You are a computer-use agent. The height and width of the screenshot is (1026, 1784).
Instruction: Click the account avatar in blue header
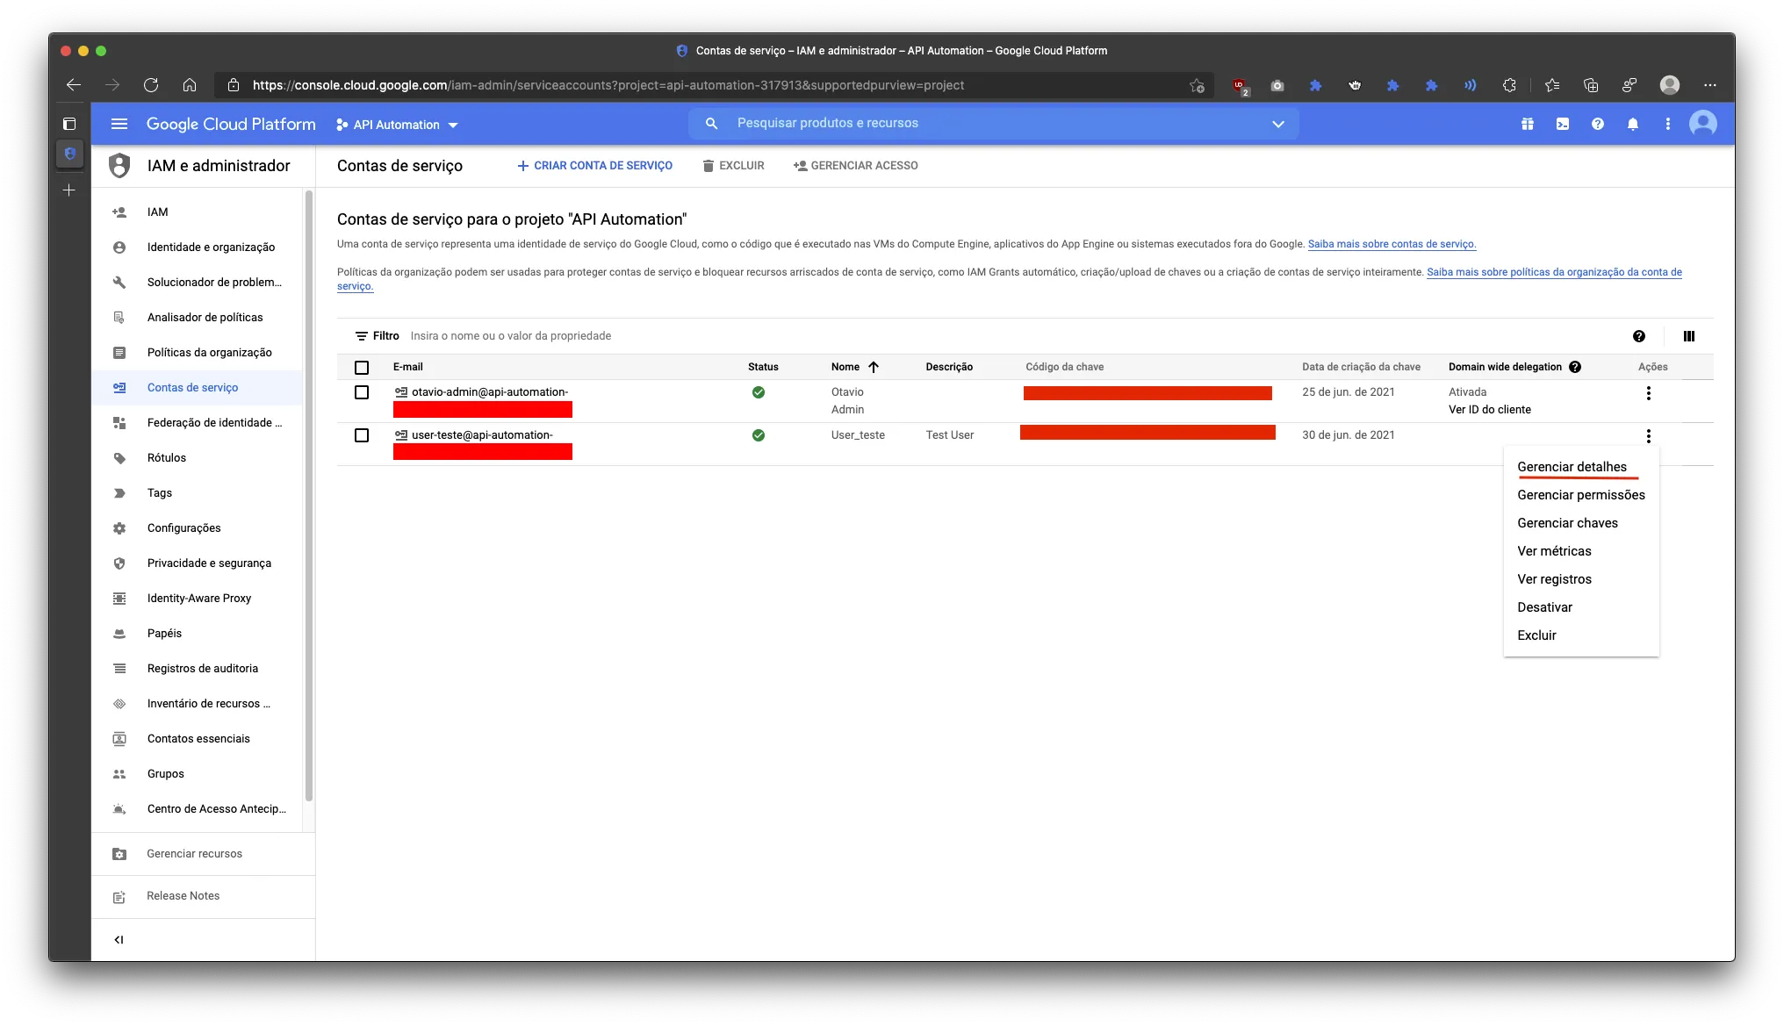point(1702,123)
